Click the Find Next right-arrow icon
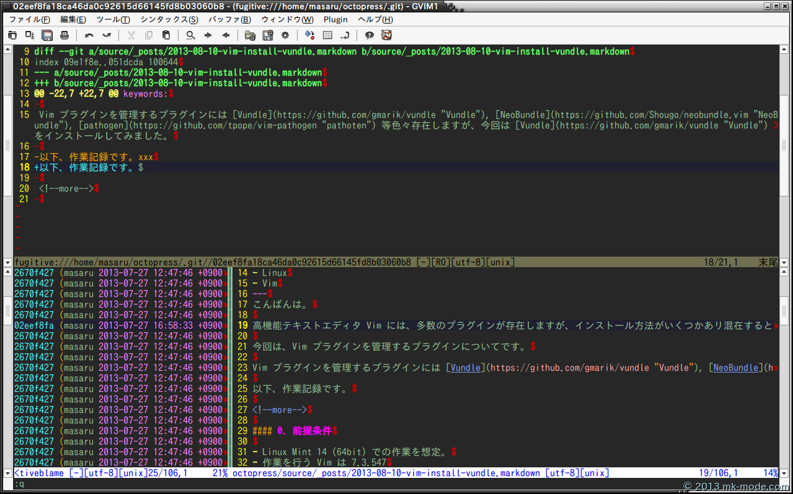793x494 pixels. 208,35
